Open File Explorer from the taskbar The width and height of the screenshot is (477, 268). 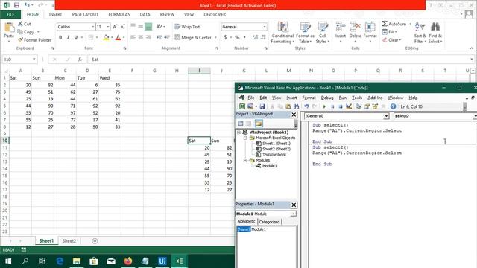coord(77,261)
